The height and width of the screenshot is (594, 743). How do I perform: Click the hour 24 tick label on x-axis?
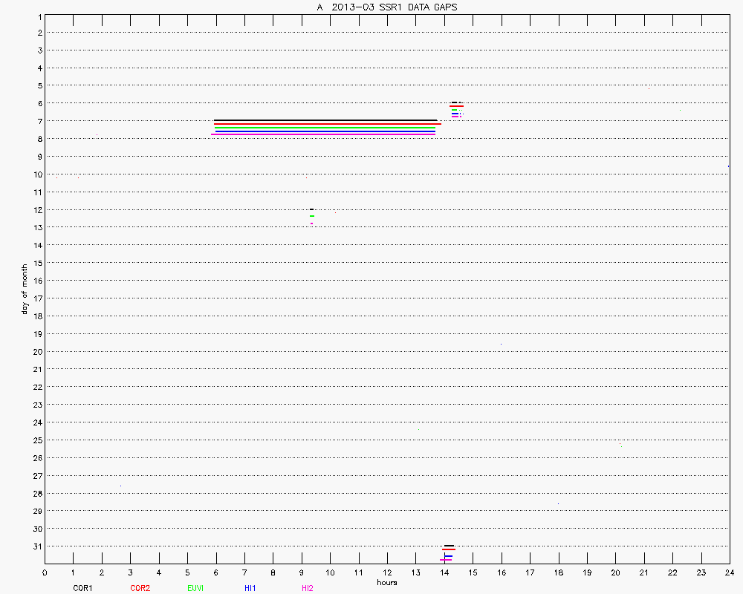point(729,572)
